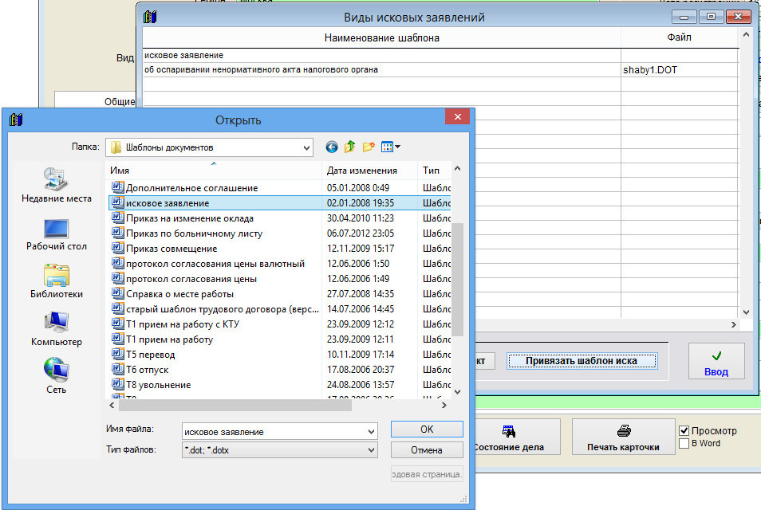This screenshot has height=510, width=761.
Task: Expand the Тип файлов dropdown
Action: pos(370,450)
